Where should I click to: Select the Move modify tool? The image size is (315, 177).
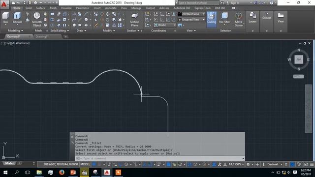(108, 14)
